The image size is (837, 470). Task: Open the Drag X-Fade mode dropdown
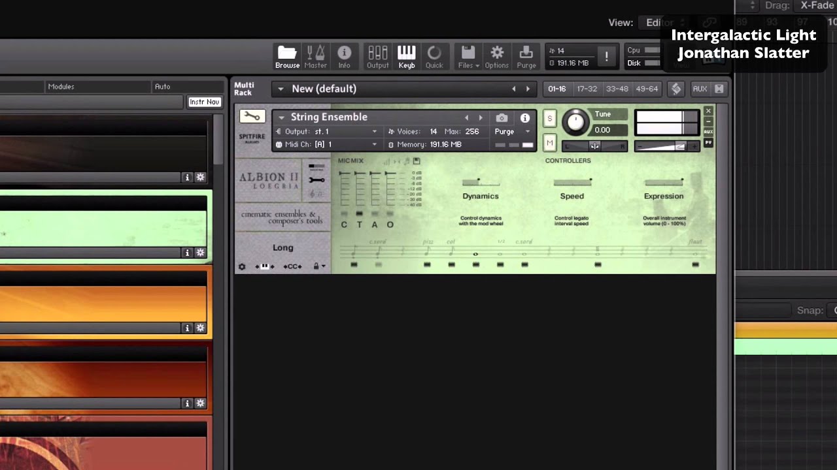817,5
